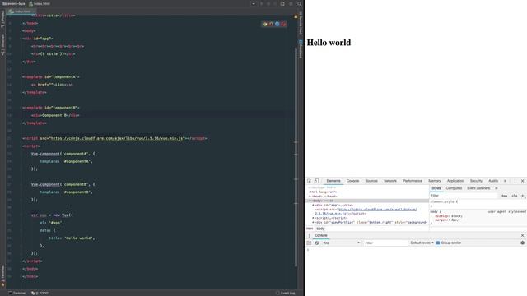The width and height of the screenshot is (527, 296).
Task: Switch to the Sources tab in DevTools
Action: click(371, 181)
